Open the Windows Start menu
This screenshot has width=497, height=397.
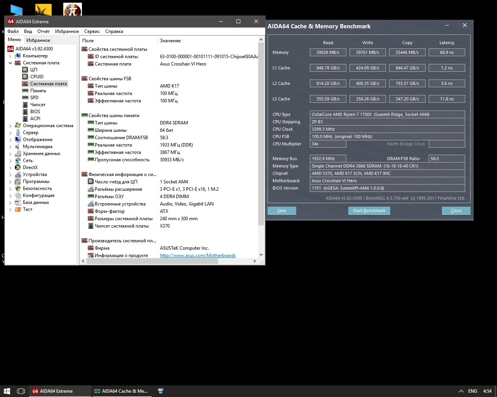[7, 391]
